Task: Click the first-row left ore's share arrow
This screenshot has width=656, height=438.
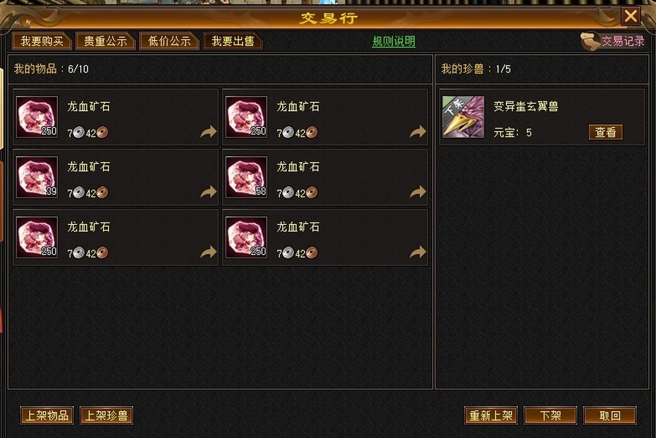Action: tap(208, 132)
